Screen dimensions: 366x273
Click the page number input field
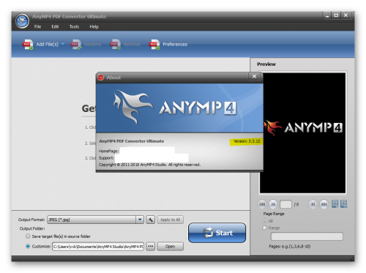point(285,204)
